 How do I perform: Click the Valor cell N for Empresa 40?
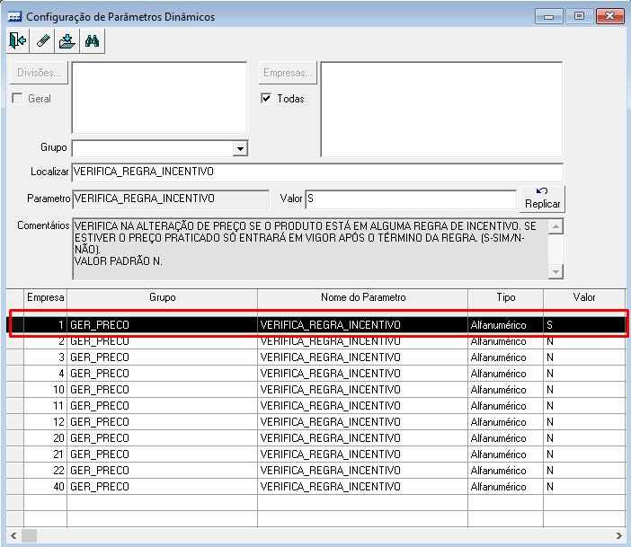584,486
